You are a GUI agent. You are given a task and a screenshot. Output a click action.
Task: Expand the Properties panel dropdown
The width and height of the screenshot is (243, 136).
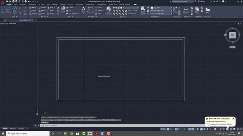point(155,17)
